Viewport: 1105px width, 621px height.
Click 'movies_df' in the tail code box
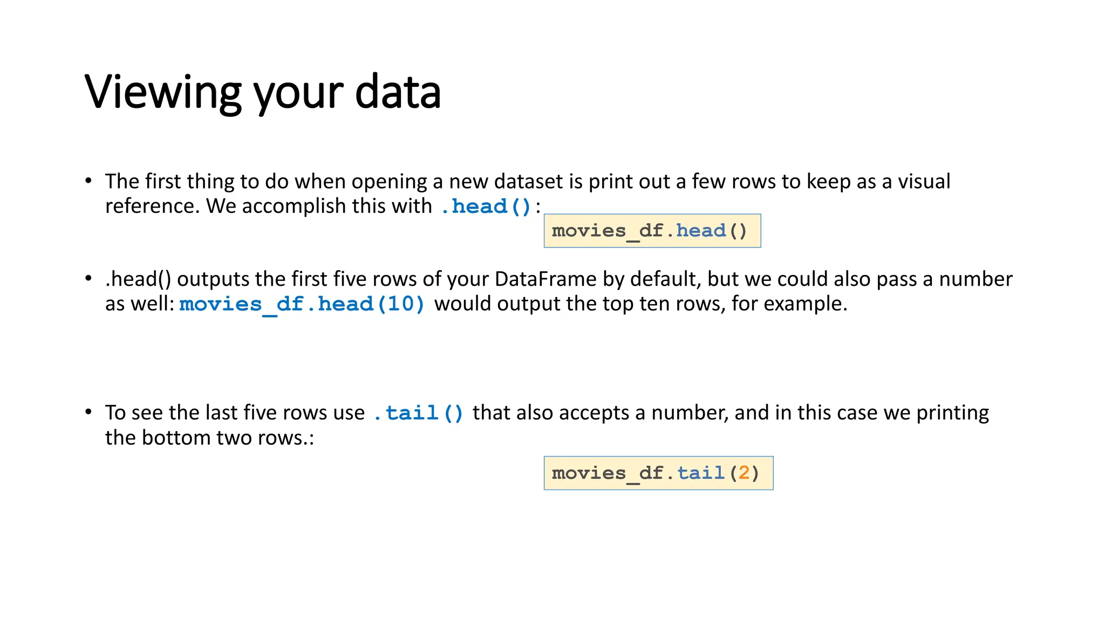click(x=608, y=473)
